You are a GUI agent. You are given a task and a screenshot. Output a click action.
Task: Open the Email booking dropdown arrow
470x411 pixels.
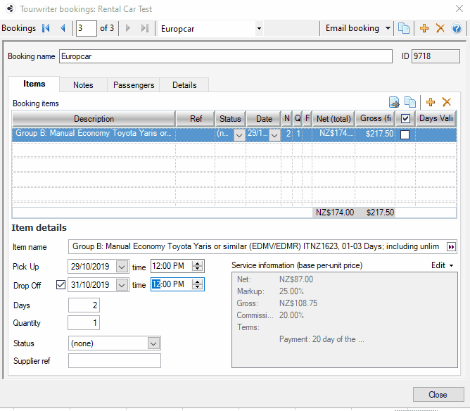388,28
